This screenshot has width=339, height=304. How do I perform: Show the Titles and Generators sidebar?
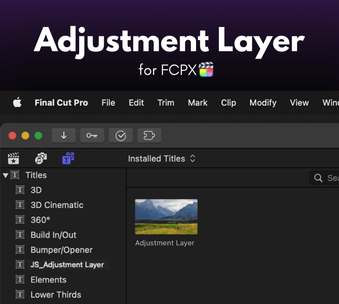point(68,158)
